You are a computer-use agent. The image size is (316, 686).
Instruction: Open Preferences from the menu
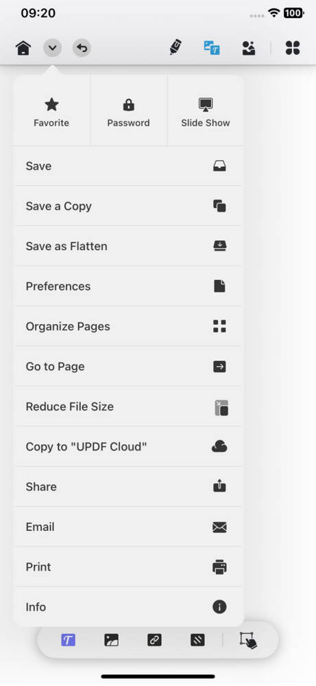pos(128,286)
